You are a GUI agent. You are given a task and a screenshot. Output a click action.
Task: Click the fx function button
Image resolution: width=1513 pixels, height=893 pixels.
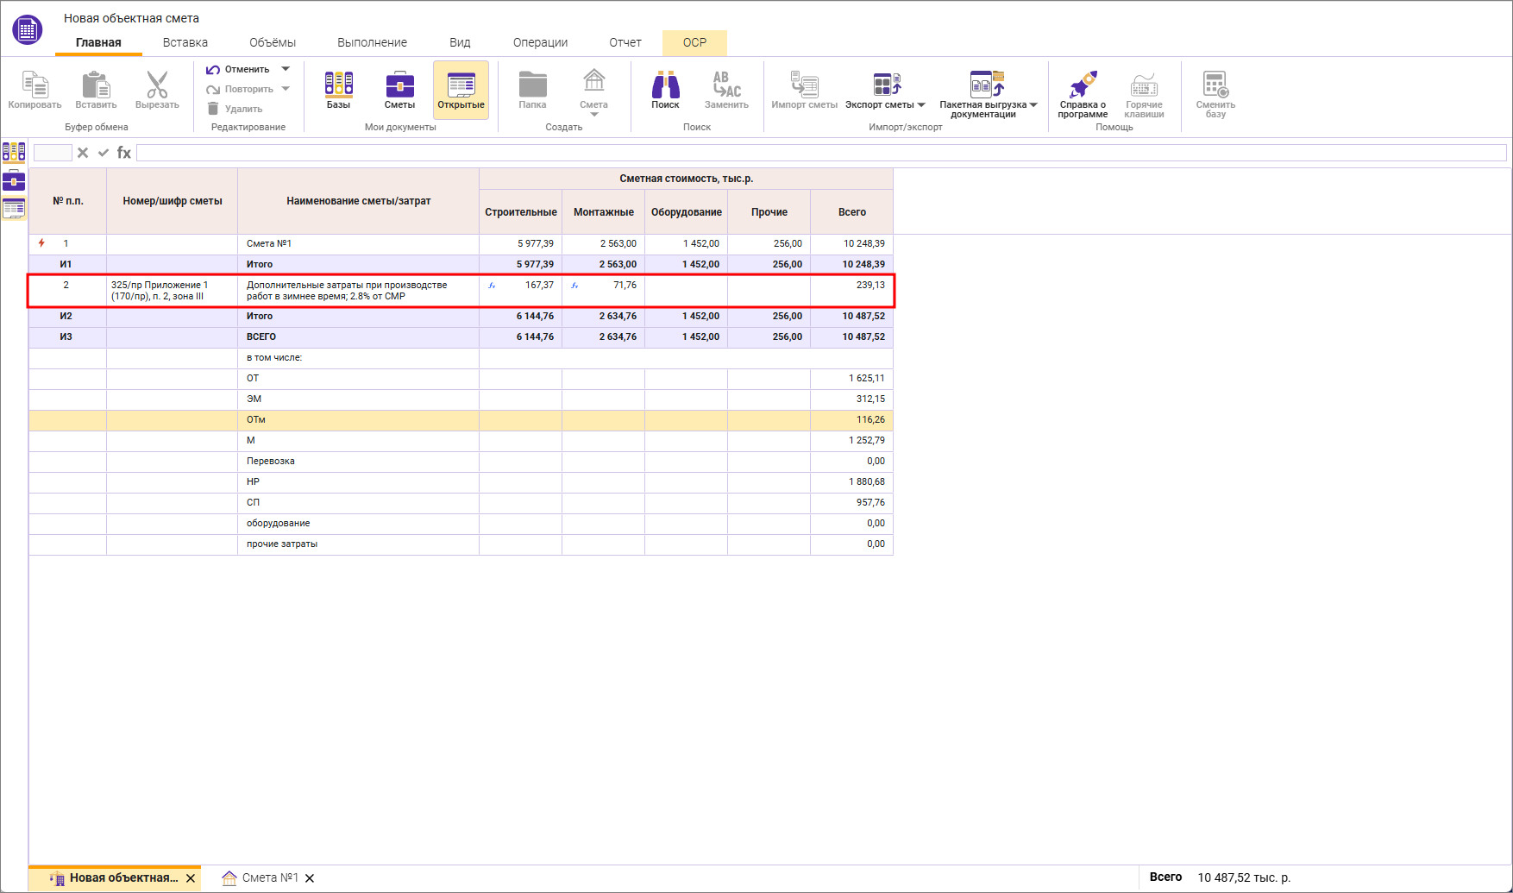pyautogui.click(x=124, y=153)
